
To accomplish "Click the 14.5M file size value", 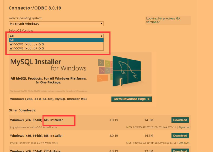I will (149, 136).
